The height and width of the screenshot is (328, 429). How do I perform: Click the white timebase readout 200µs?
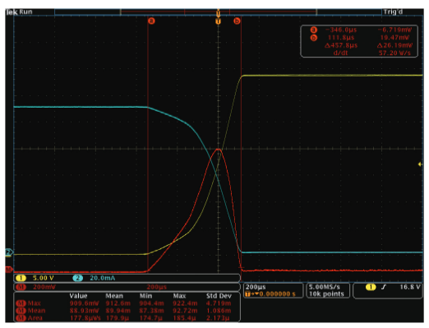(256, 287)
